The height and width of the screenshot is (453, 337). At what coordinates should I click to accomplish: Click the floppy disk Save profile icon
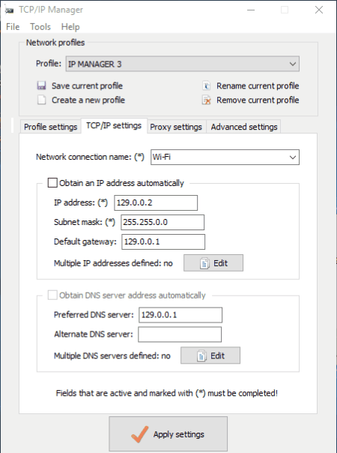(x=41, y=85)
